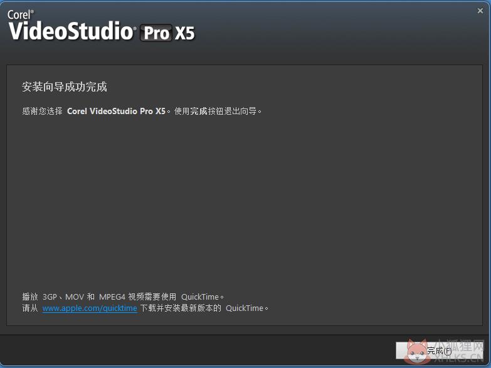Click the text 下载并安装最新版本的 QuickTime
The height and width of the screenshot is (368, 491).
(204, 308)
